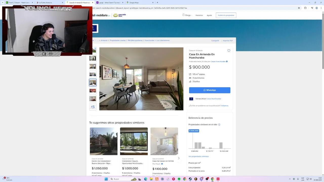The width and height of the screenshot is (324, 182).
Task: Close the Casa En Arriendo tab
Action: pos(93,3)
